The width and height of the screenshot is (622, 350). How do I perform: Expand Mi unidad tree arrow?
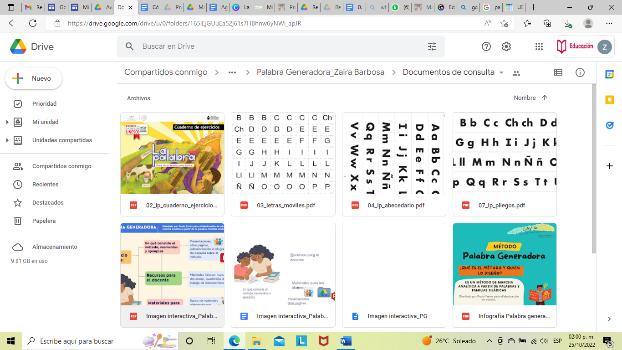(x=7, y=122)
